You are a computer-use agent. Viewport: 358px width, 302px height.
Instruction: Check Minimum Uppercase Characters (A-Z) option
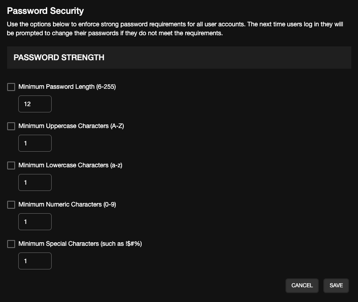coord(11,126)
